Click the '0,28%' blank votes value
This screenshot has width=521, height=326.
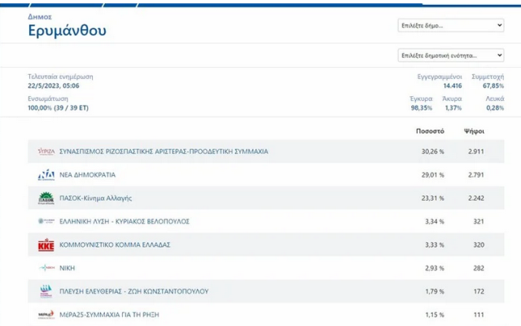pyautogui.click(x=495, y=108)
